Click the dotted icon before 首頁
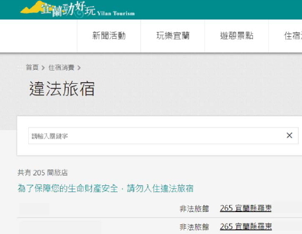The height and width of the screenshot is (234, 302). coord(20,68)
